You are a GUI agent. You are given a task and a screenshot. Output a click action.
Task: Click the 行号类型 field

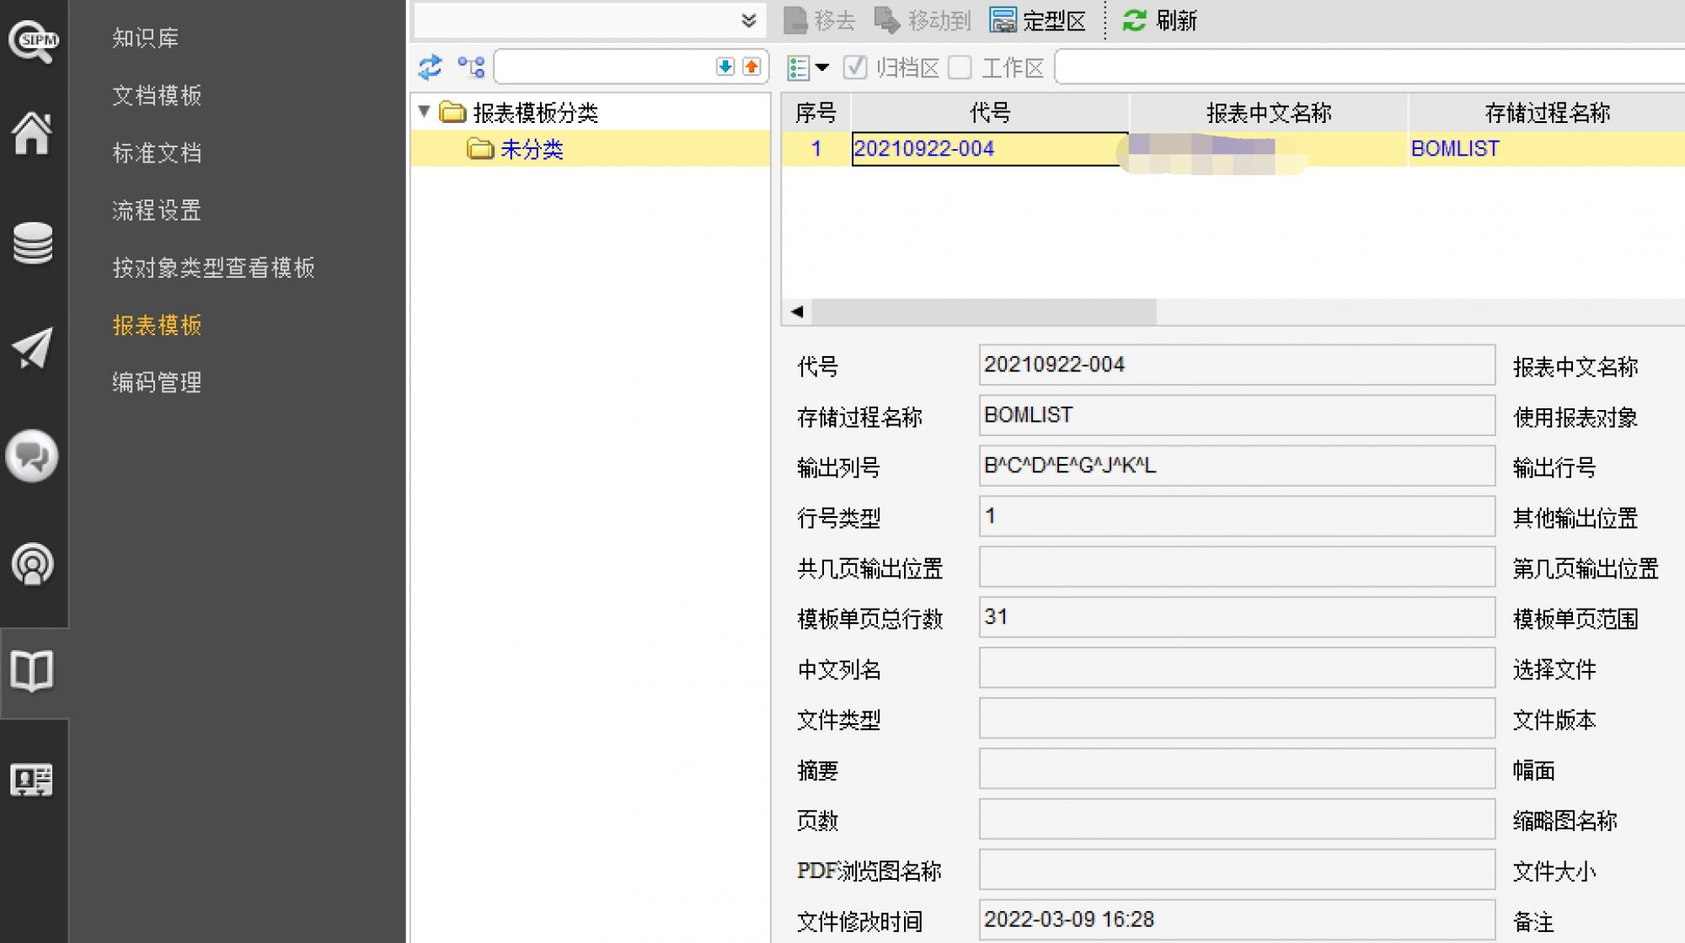(1237, 516)
